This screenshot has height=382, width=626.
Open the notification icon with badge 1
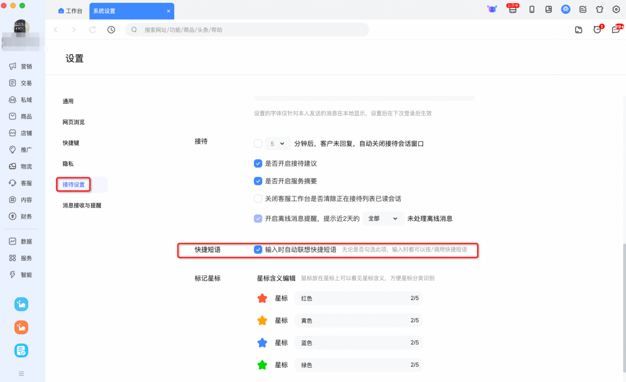coord(598,29)
